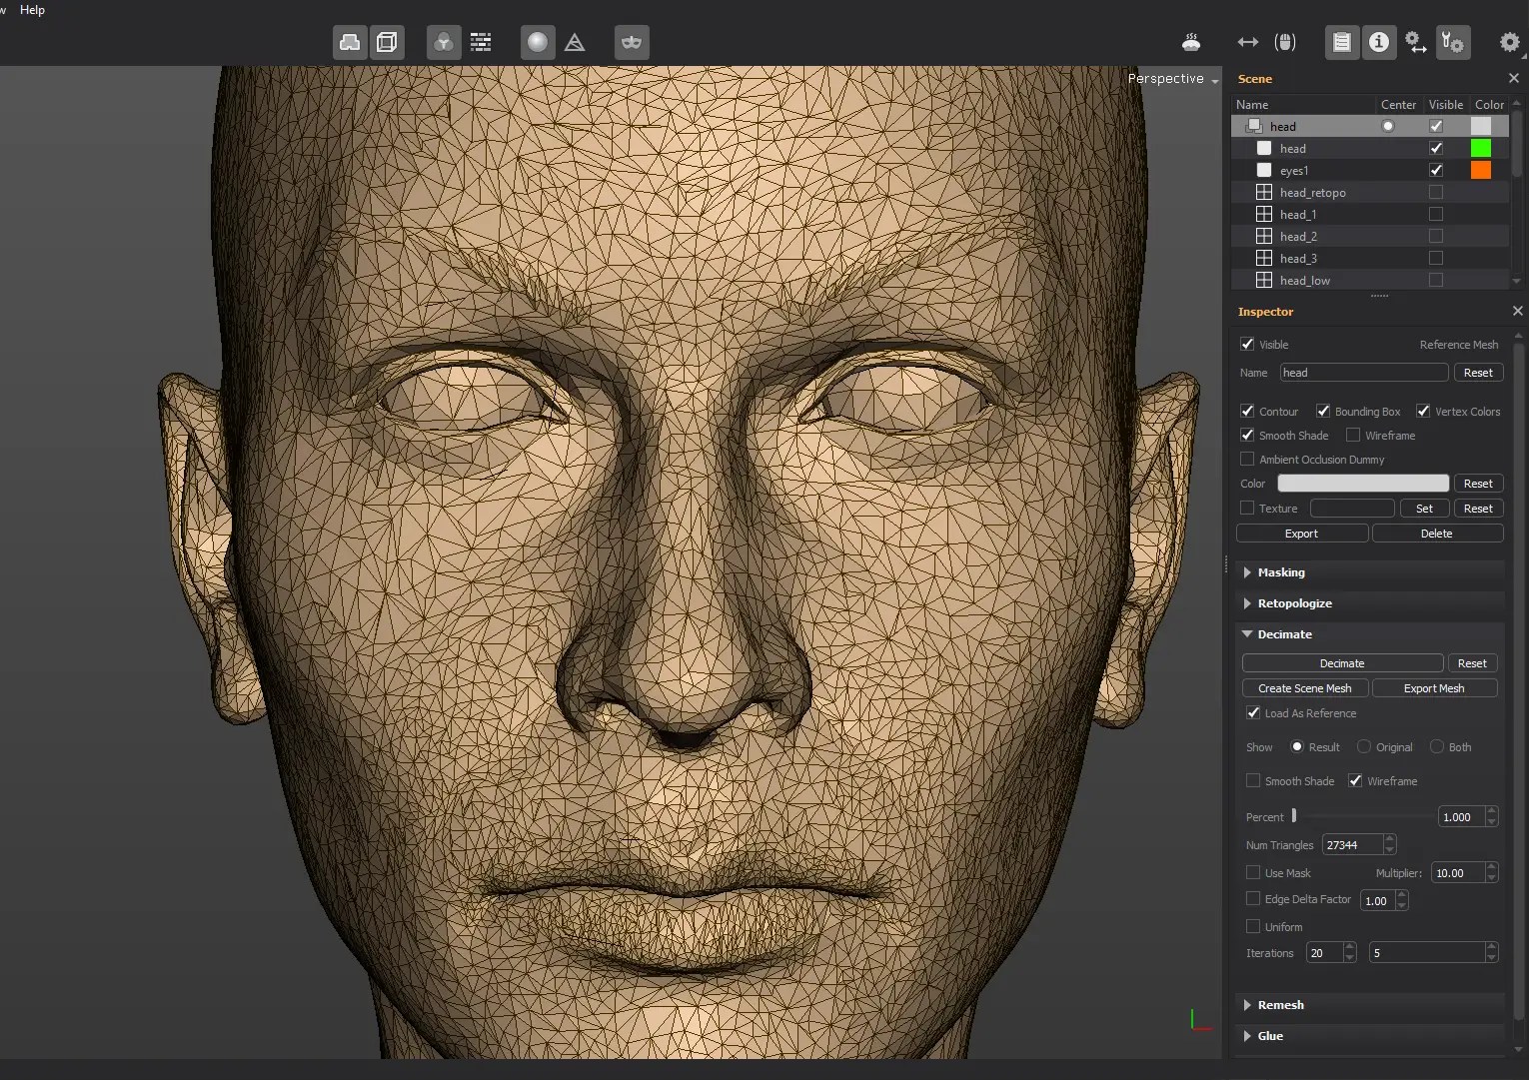Enable visibility for head_retopo mesh
1529x1080 pixels.
1436,192
